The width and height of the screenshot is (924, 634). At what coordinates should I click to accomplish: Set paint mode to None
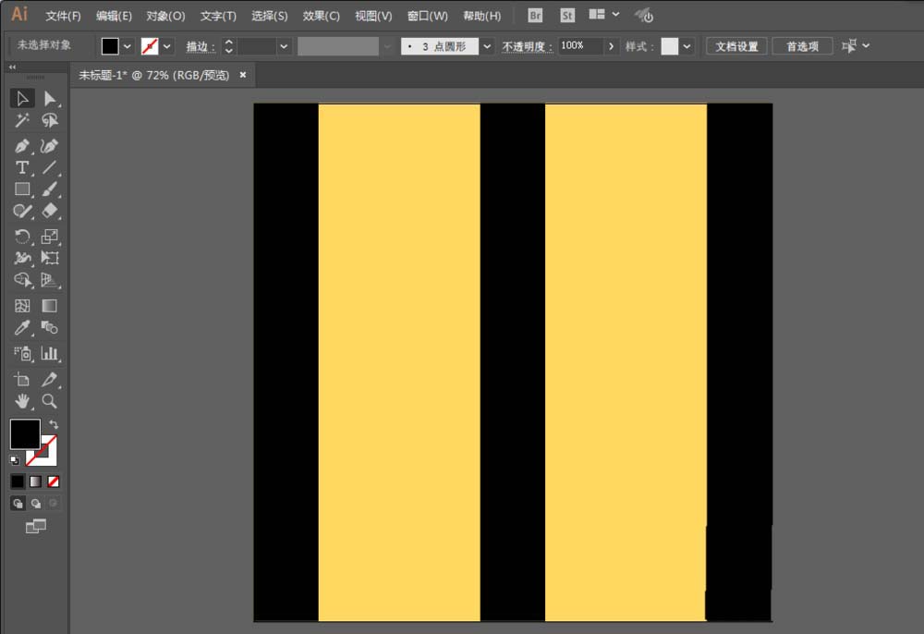(54, 482)
